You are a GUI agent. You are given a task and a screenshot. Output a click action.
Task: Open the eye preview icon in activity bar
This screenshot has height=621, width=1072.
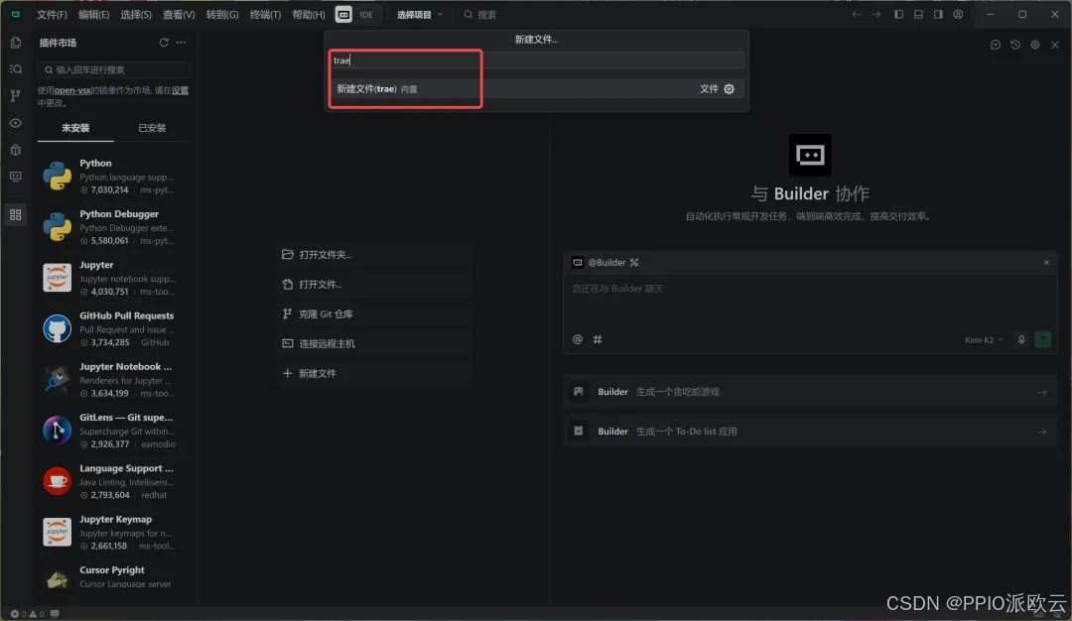[x=15, y=123]
